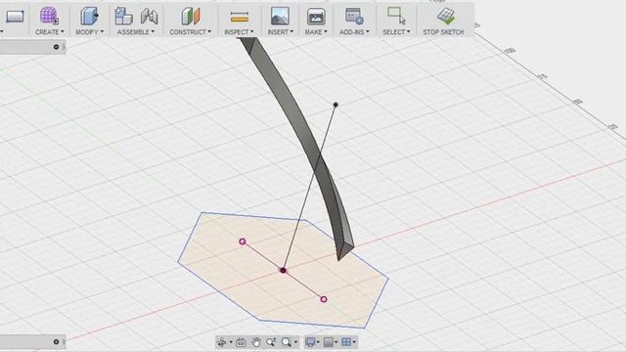Expand the SELECT dropdown menu
This screenshot has height=352, width=626.
tap(396, 32)
